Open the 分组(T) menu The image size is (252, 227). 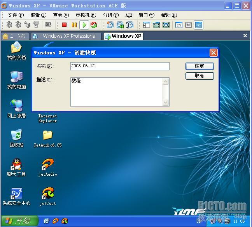[x=111, y=15]
